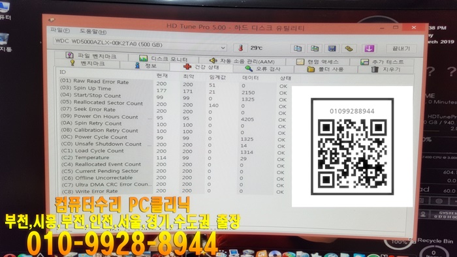This screenshot has width=457, height=257.
Task: Select the (C6) Offline Uncorrectable row
Action: pyautogui.click(x=174, y=177)
